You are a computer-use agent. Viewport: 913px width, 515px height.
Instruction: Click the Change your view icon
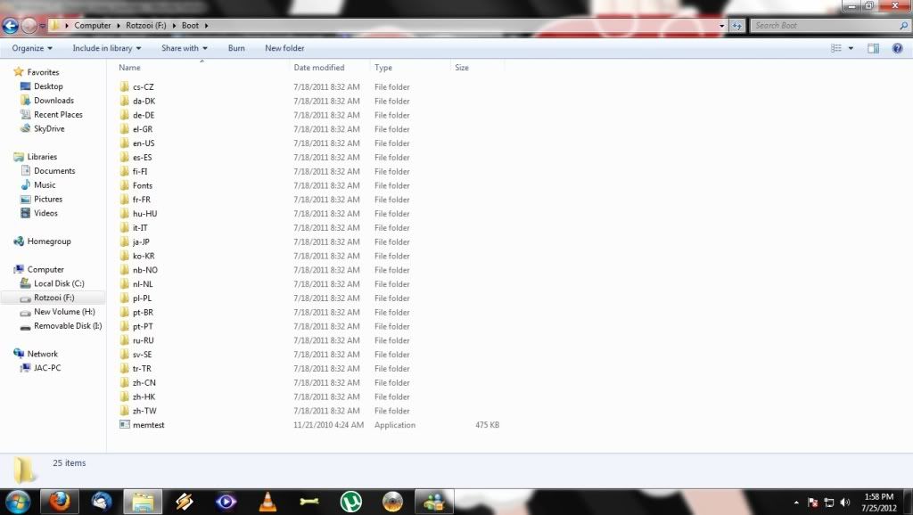point(836,48)
